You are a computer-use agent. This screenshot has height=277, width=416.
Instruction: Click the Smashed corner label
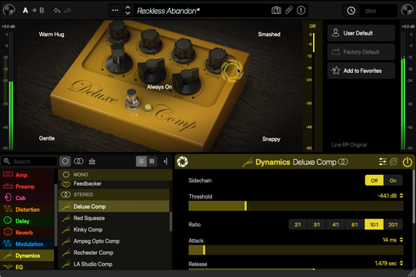coord(269,35)
